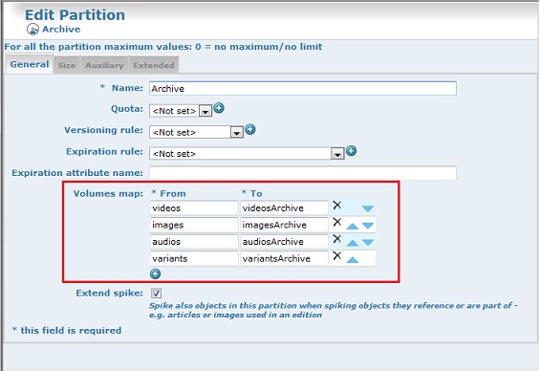This screenshot has height=371, width=540.
Task: Click the Expiration attribute name field
Action: coord(303,173)
